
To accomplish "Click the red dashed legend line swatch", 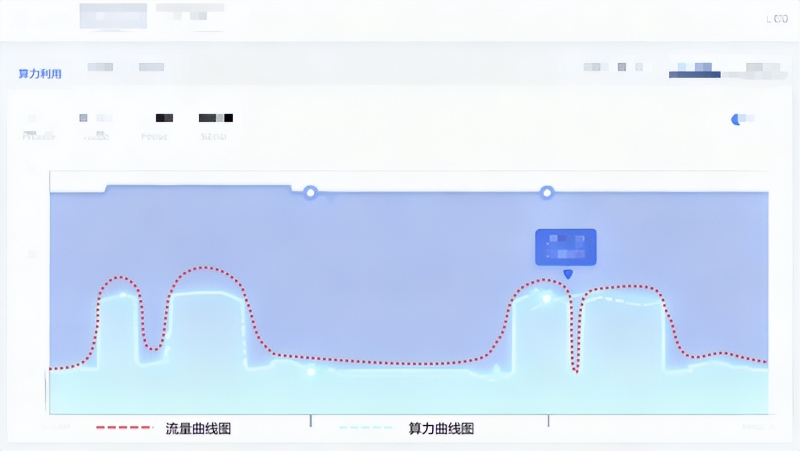I will point(124,428).
